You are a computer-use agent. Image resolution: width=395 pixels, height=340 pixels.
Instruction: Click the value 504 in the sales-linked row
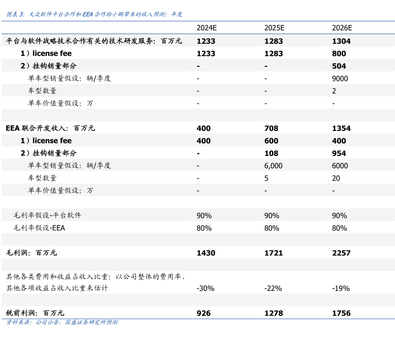339,66
